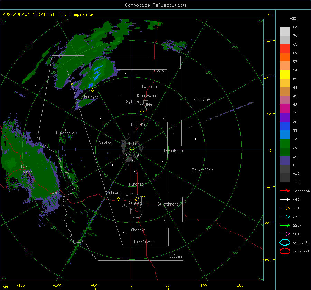Click the 150 tick on right km axis
311x290 pixels.
267,41
